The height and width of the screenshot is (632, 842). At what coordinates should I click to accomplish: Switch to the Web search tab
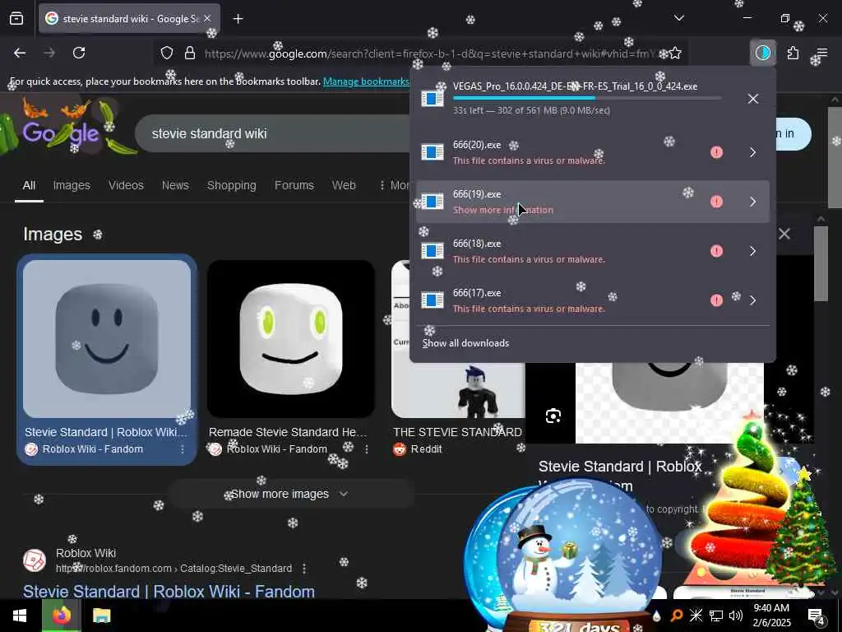[344, 185]
